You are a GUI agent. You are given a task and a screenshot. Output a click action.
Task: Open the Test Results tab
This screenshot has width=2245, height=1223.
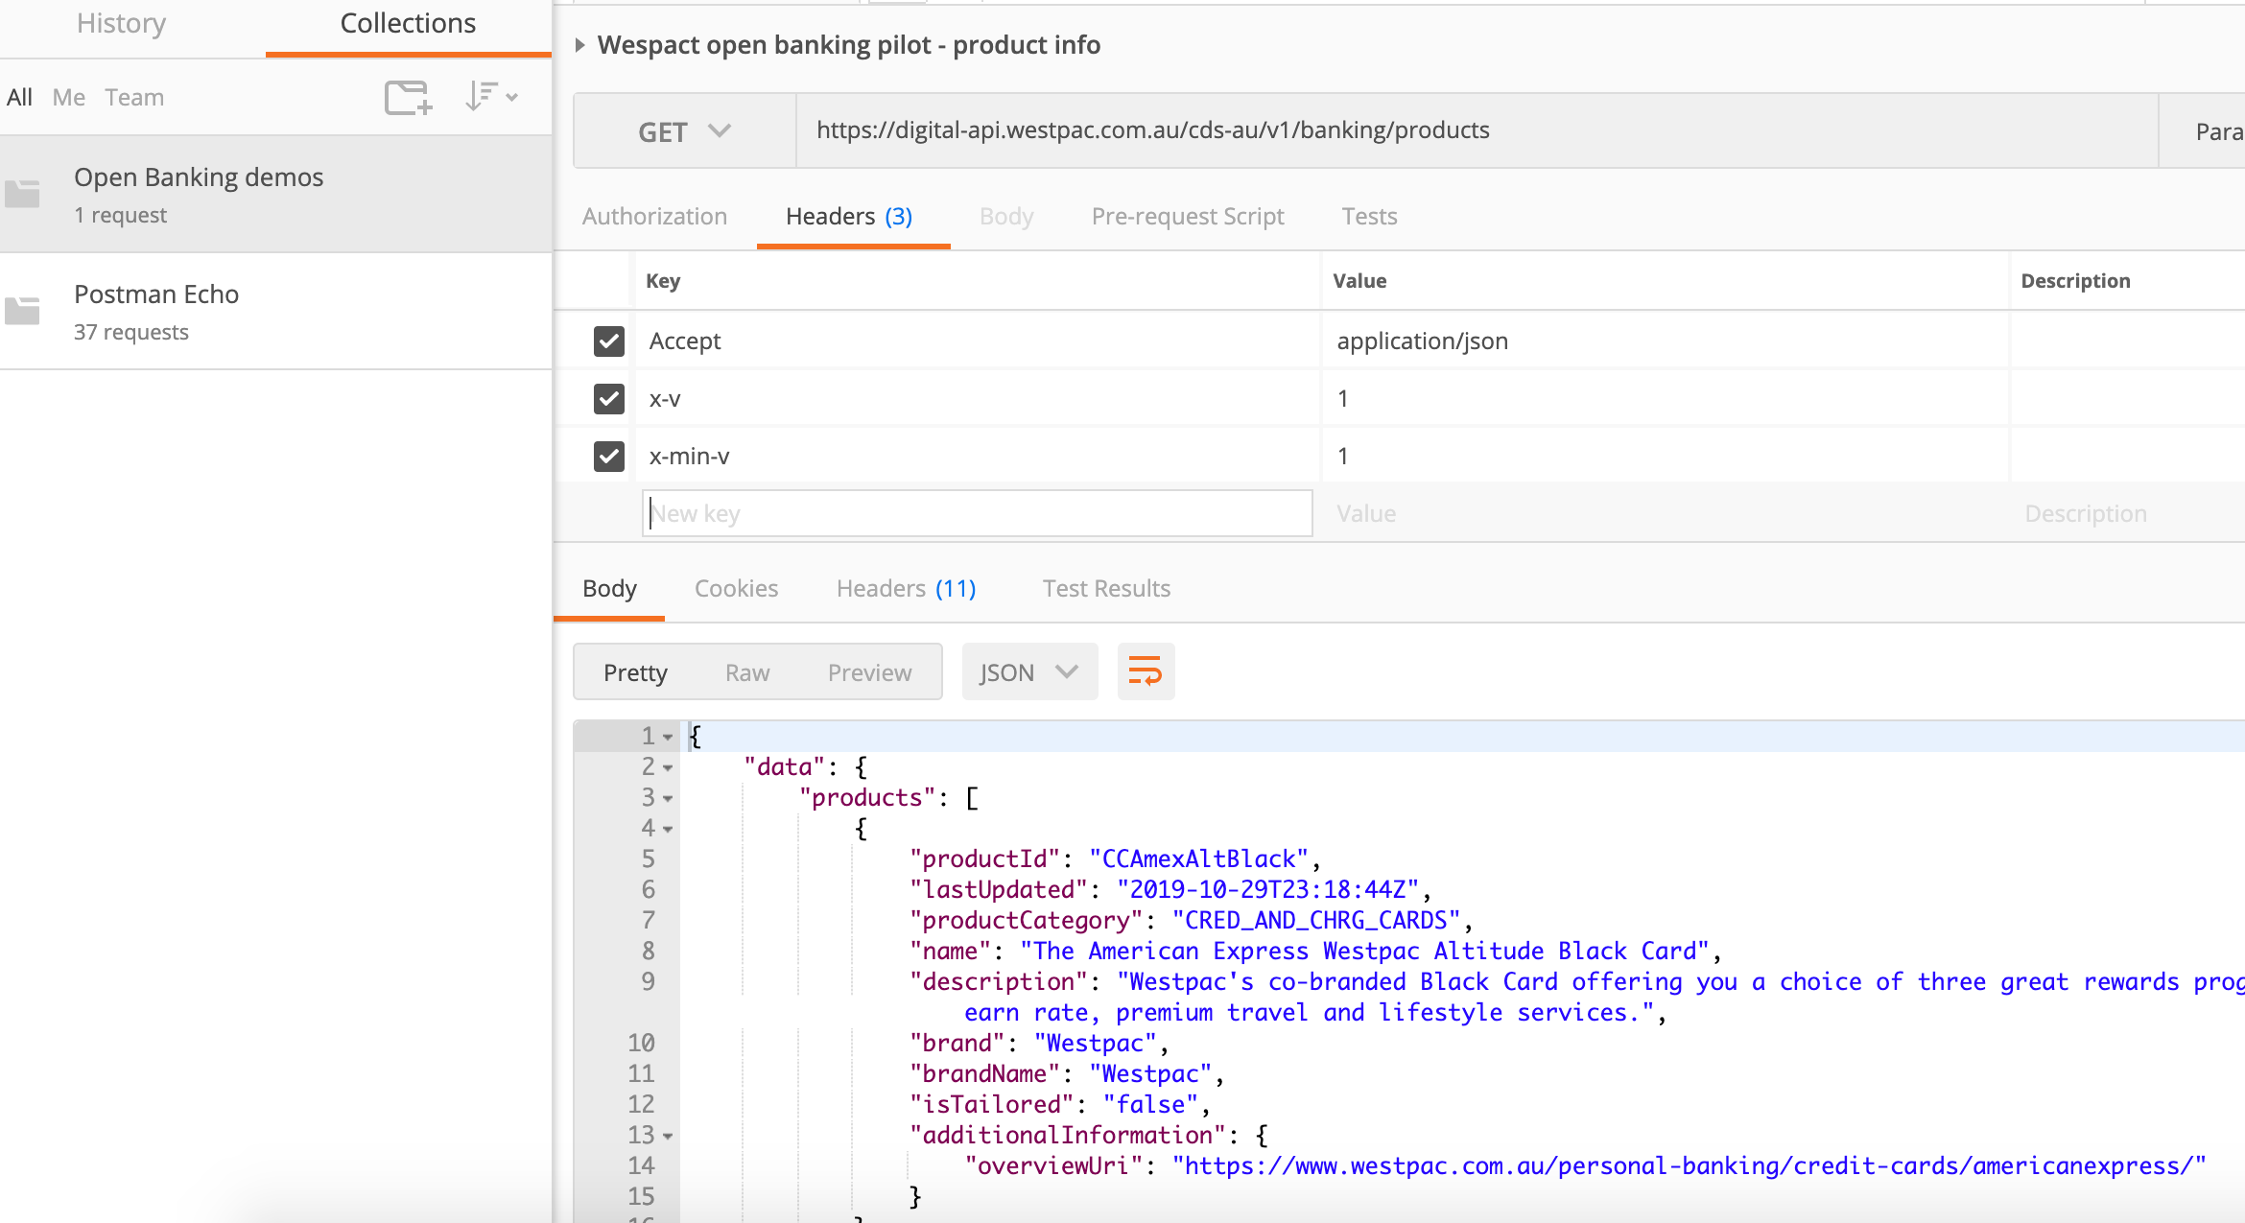point(1106,589)
